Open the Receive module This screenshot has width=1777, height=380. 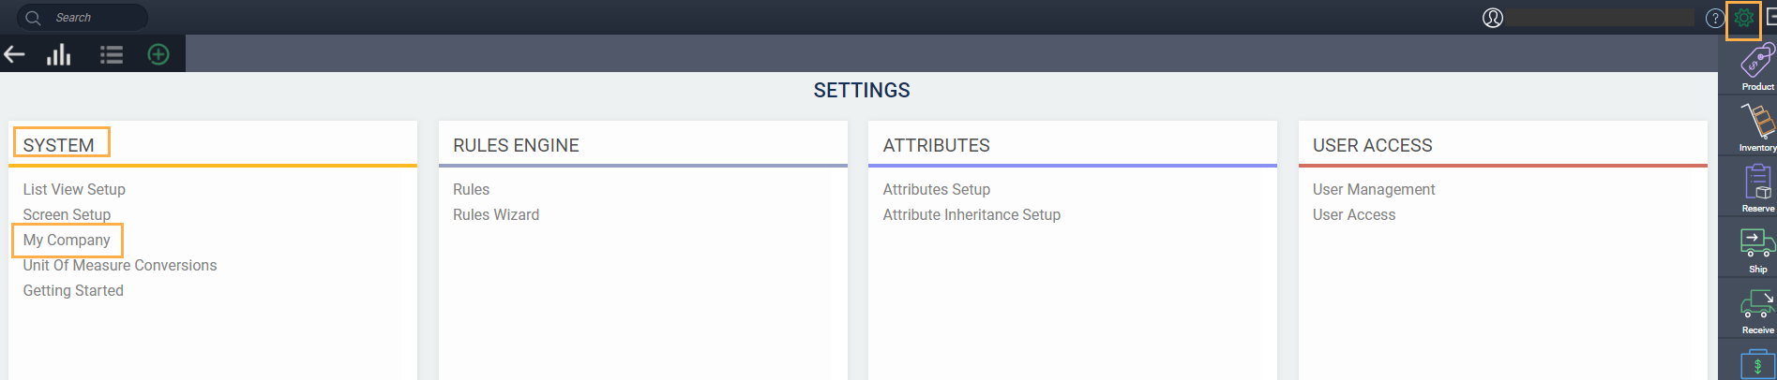tap(1756, 311)
